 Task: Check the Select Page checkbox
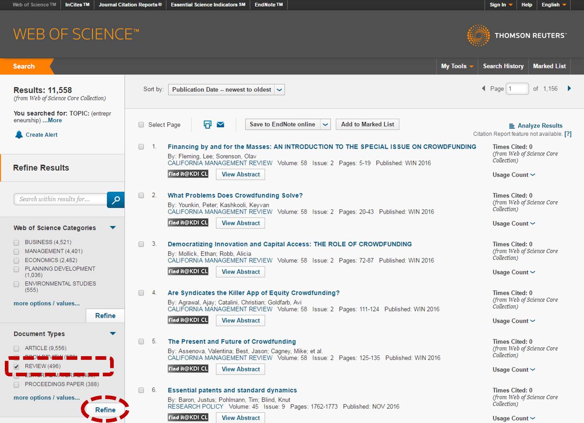(141, 125)
